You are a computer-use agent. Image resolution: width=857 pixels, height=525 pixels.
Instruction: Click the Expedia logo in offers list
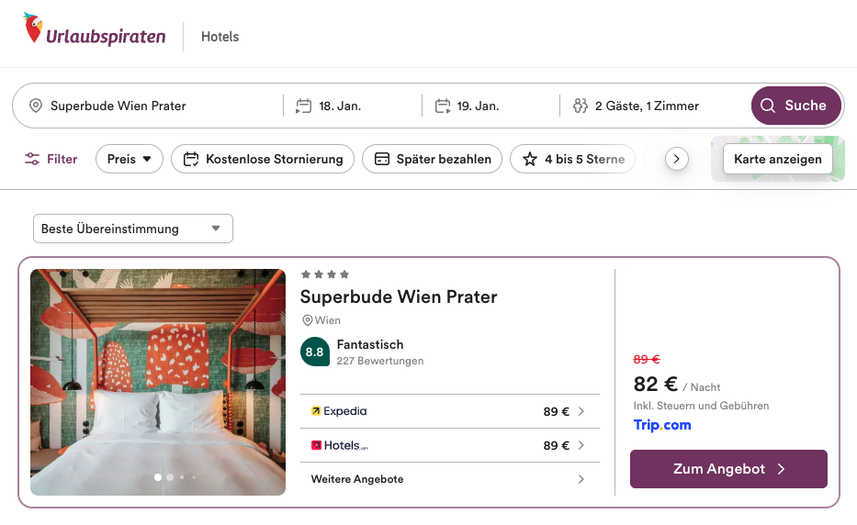(x=339, y=411)
